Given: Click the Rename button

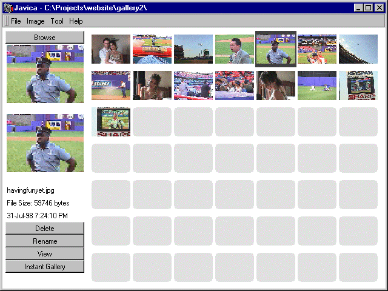Looking at the screenshot, I should point(45,241).
